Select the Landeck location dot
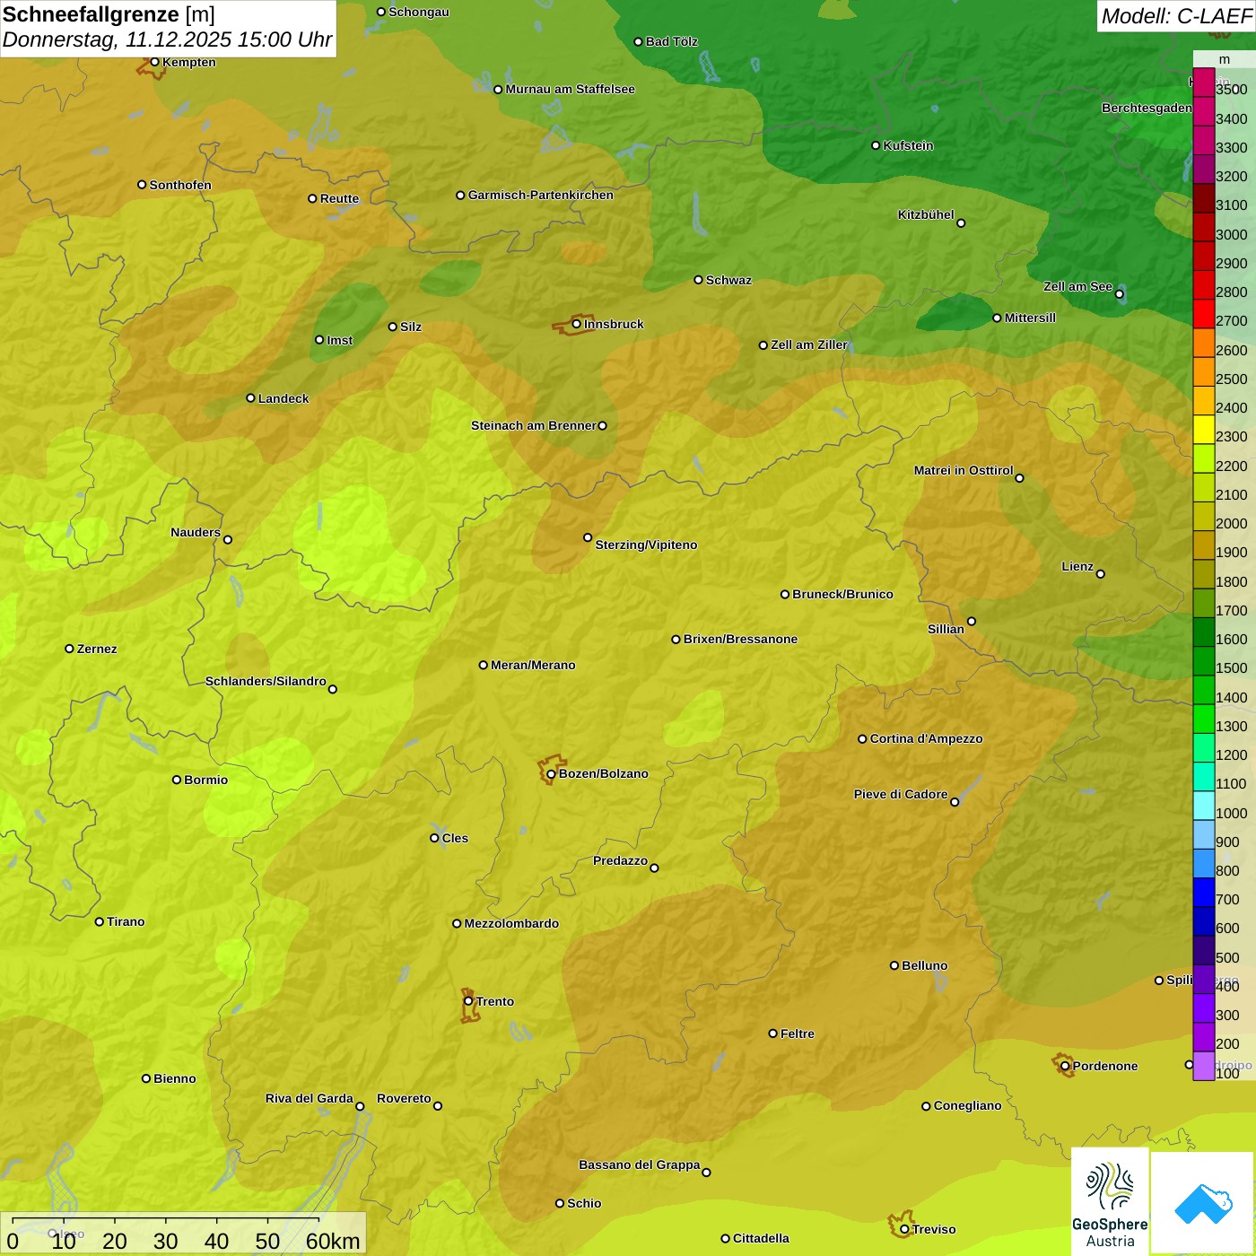 pos(251,398)
